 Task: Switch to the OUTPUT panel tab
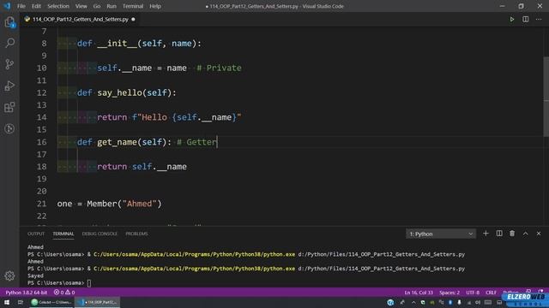36,234
